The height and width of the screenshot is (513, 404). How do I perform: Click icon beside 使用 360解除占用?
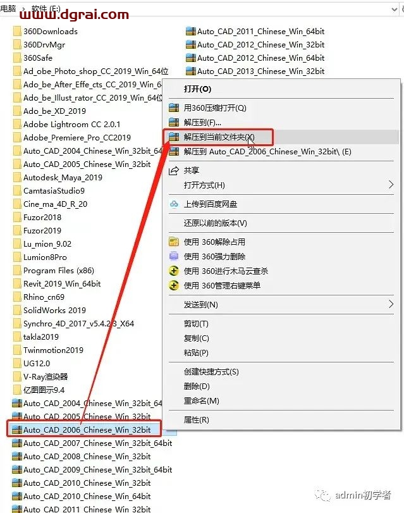[174, 242]
